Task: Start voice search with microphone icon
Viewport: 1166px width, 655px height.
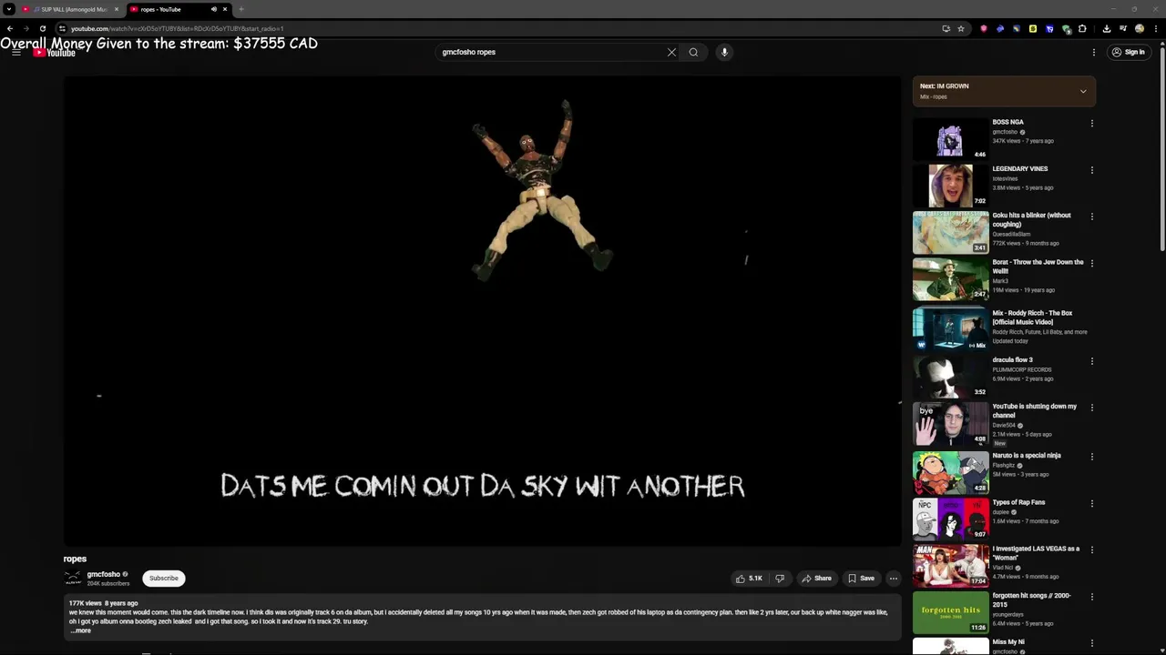Action: pyautogui.click(x=724, y=52)
